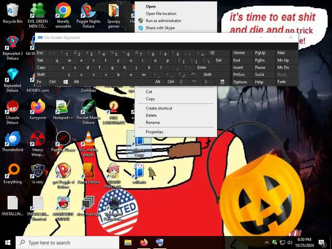Toggle right Shift key on keyboard
This screenshot has height=249, width=332.
216,75
